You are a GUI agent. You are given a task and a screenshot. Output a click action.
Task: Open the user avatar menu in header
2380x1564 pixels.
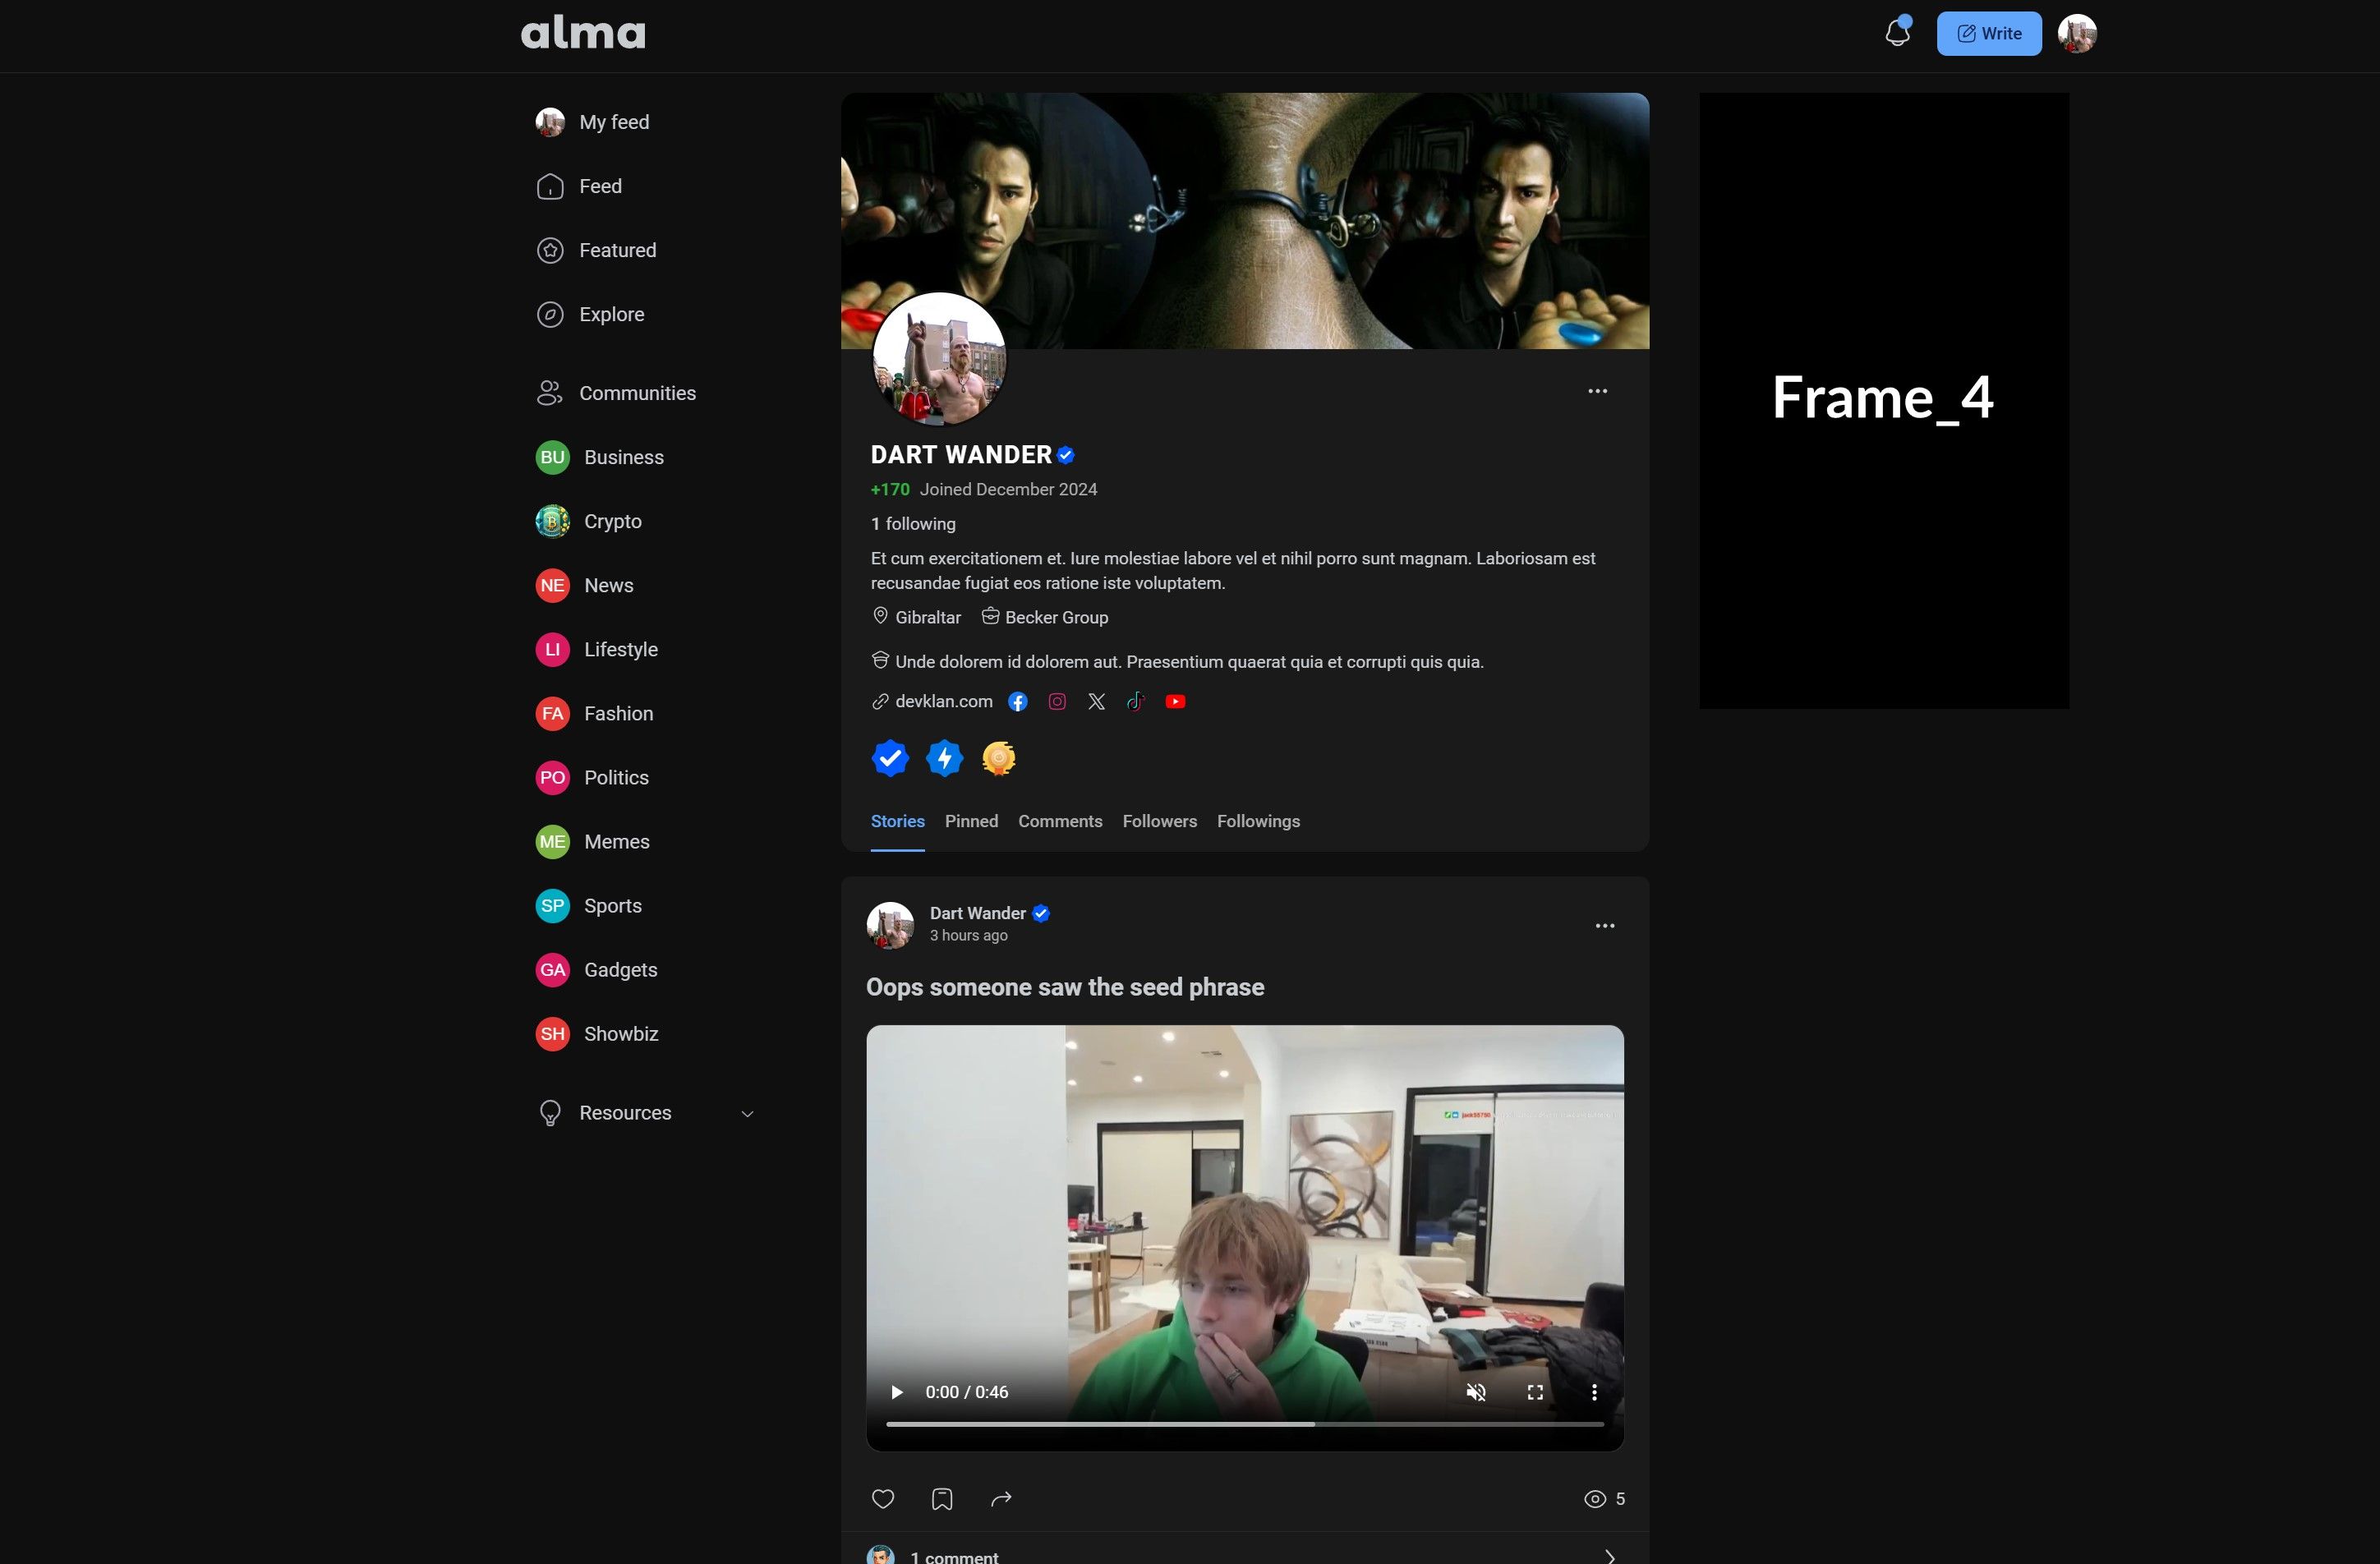click(2077, 33)
